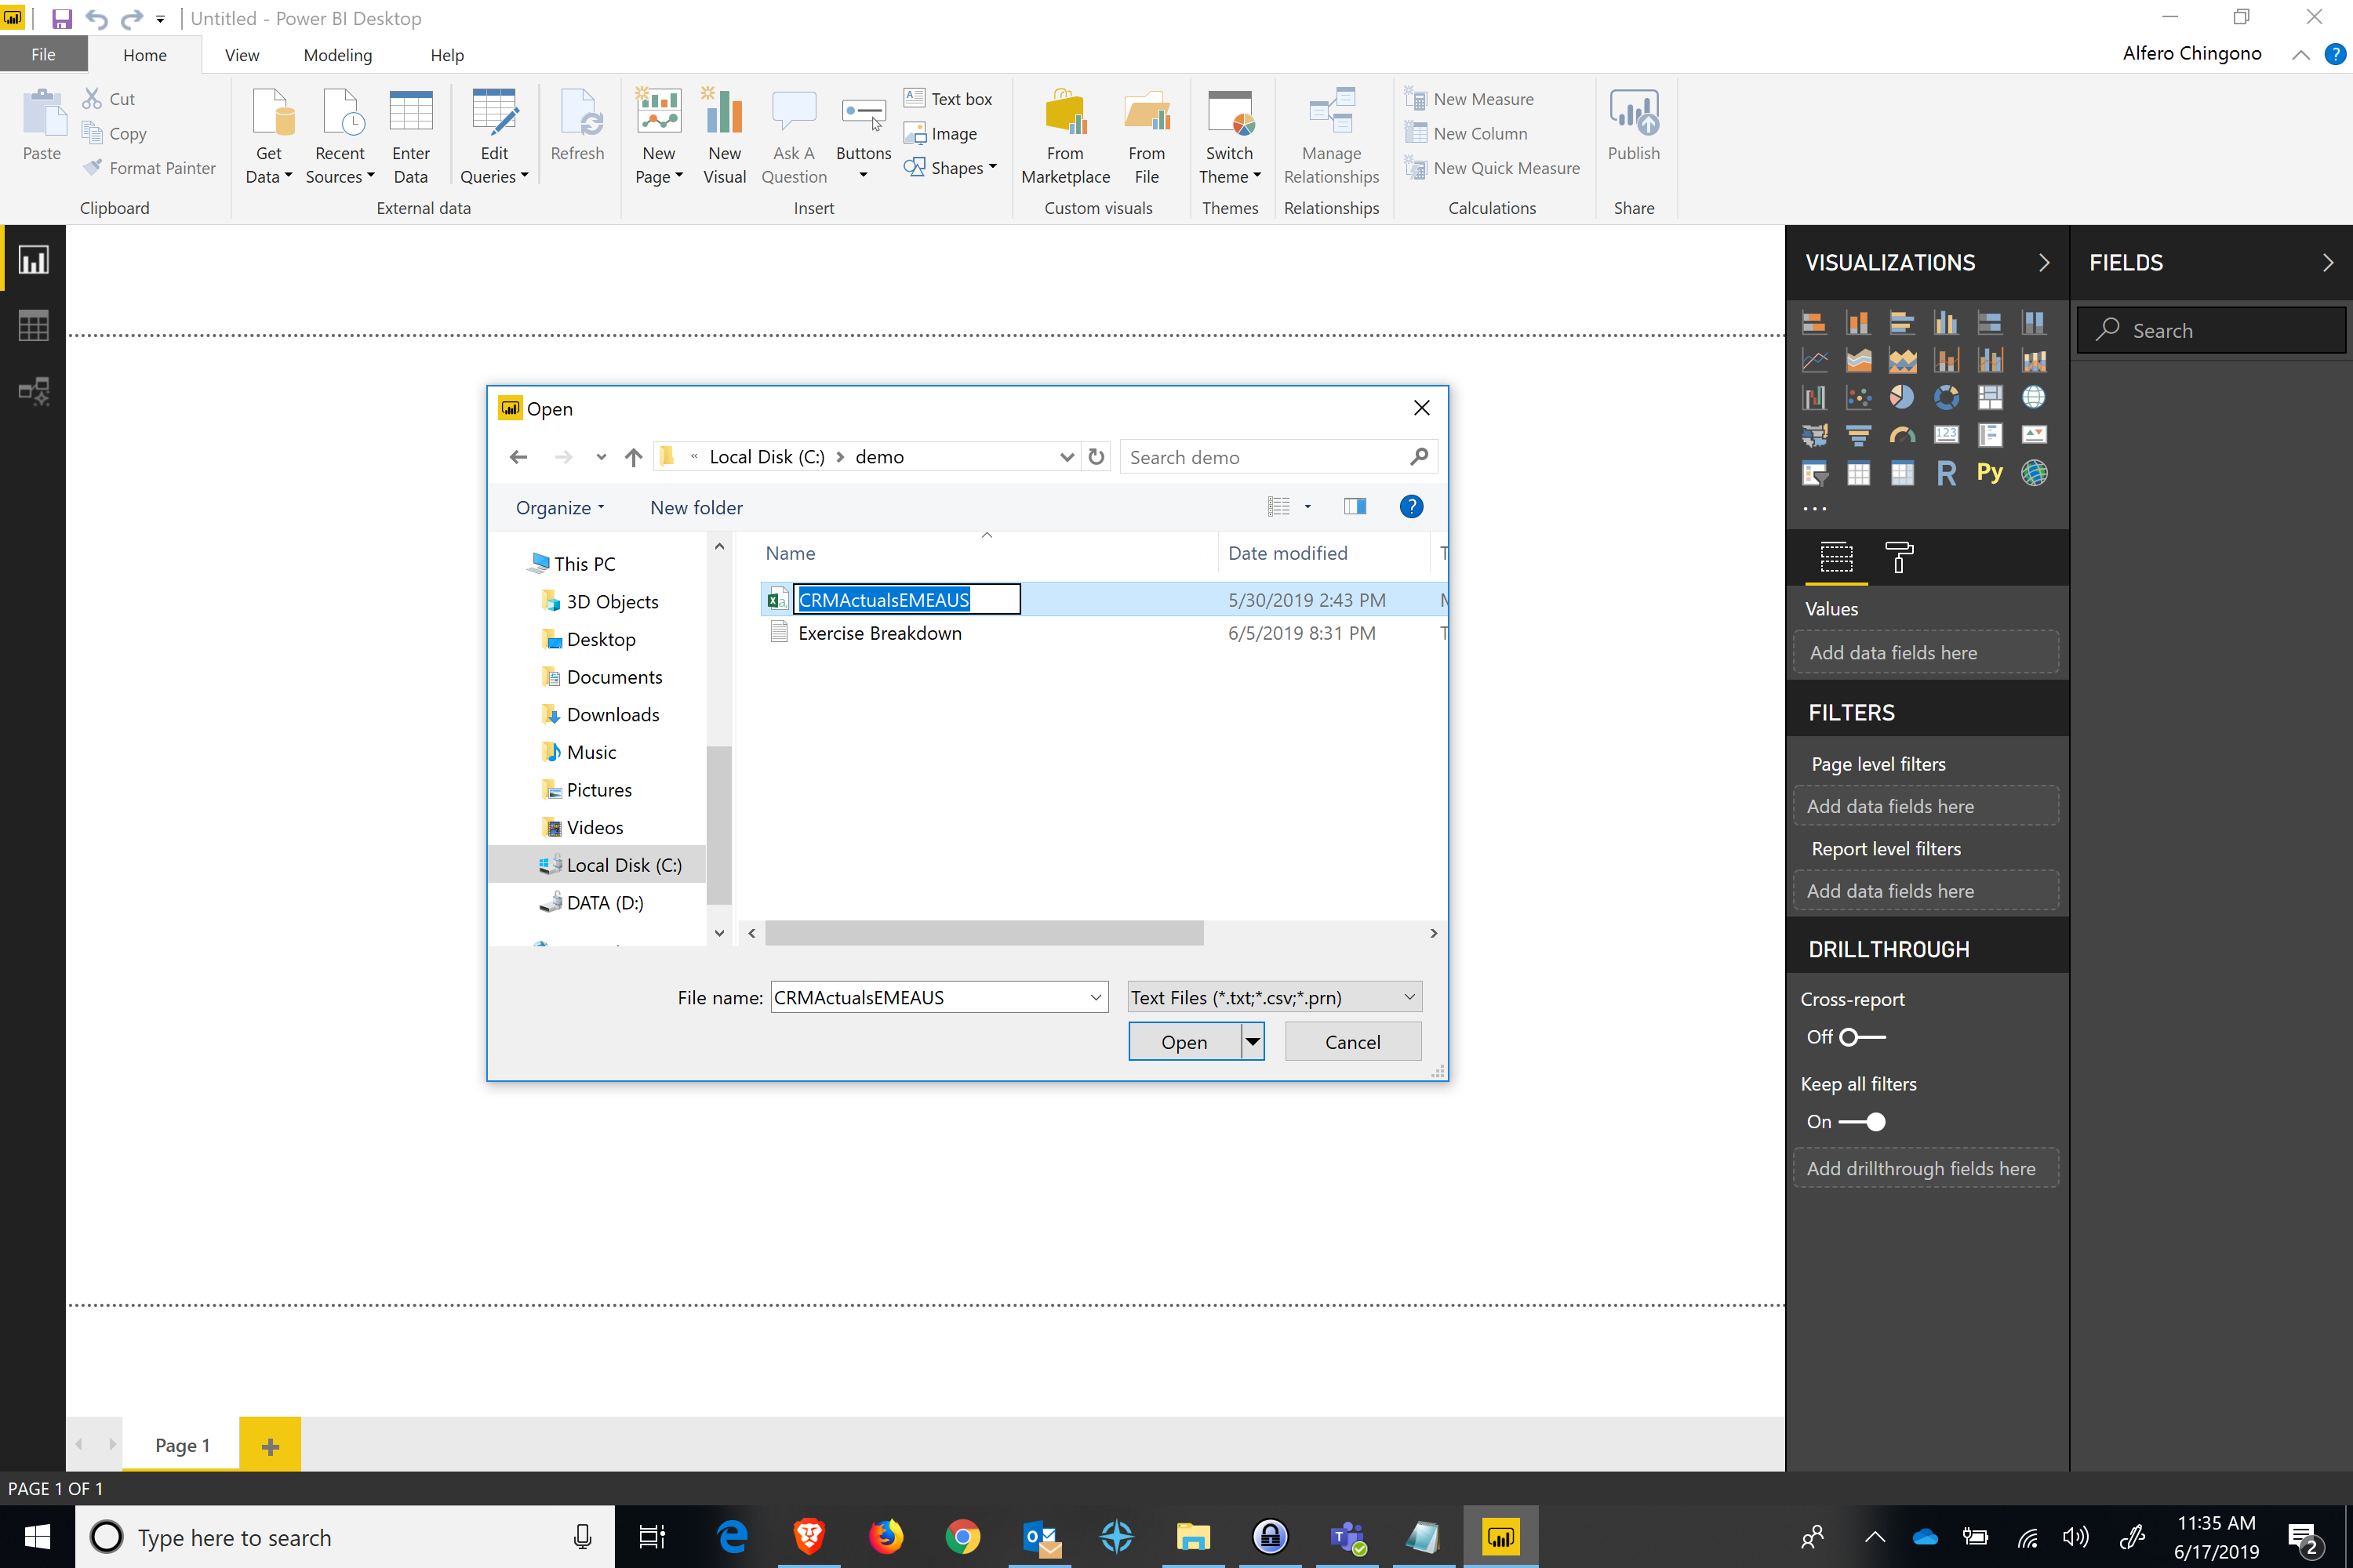
Task: Refresh the demo folder listing
Action: click(x=1096, y=456)
